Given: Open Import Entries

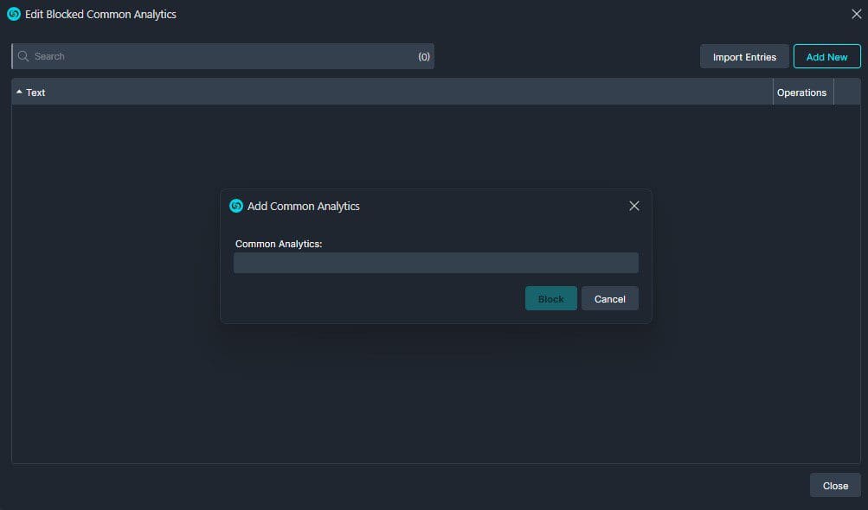Looking at the screenshot, I should tap(744, 56).
